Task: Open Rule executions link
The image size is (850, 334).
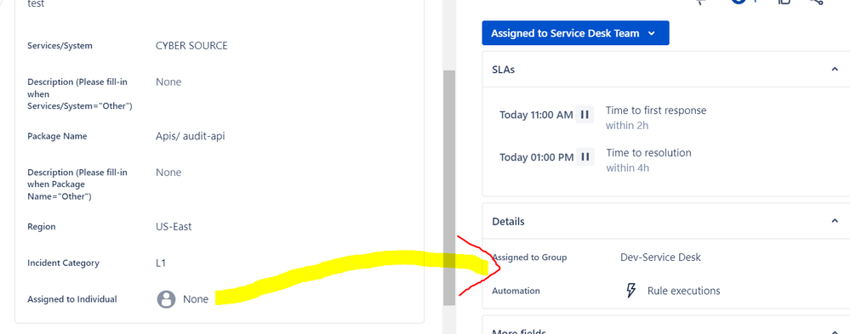Action: tap(683, 291)
